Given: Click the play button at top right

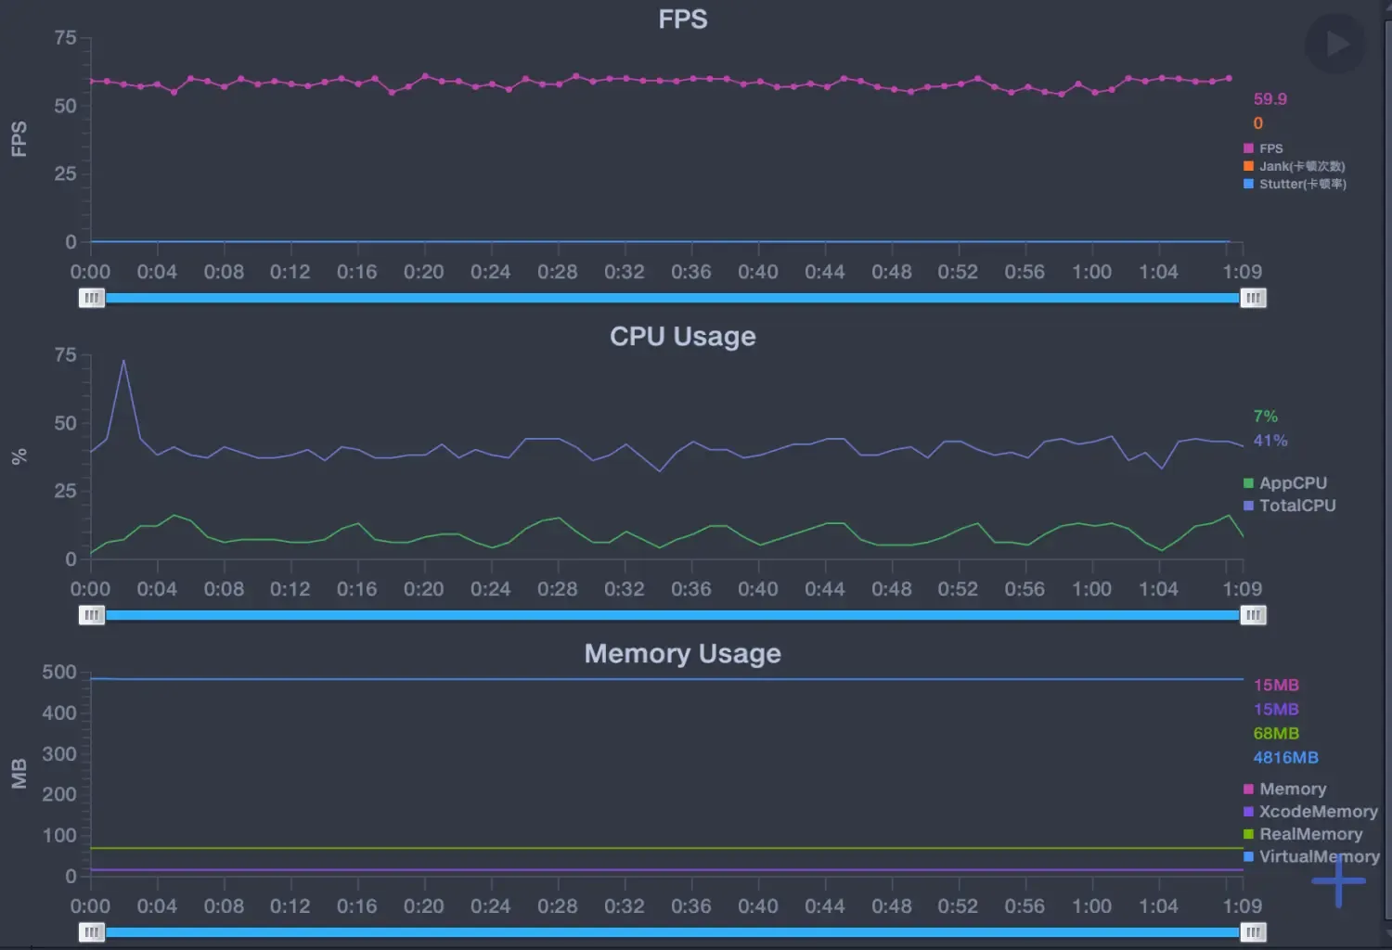Looking at the screenshot, I should click(x=1335, y=44).
